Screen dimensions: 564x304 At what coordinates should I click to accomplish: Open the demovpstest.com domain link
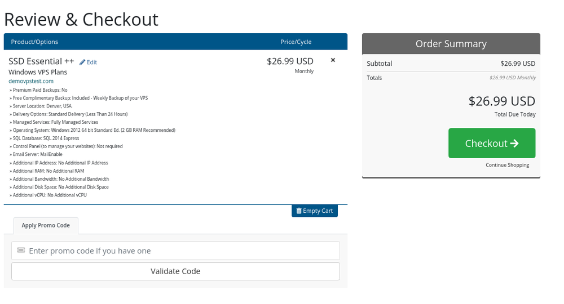[x=31, y=81]
